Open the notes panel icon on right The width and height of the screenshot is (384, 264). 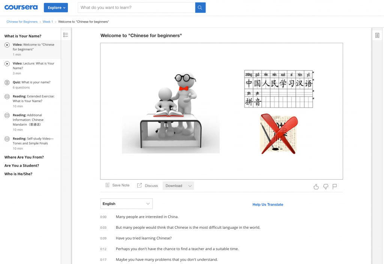377,35
